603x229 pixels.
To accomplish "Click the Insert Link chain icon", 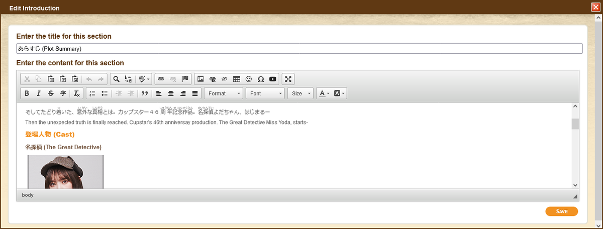I will tap(161, 79).
